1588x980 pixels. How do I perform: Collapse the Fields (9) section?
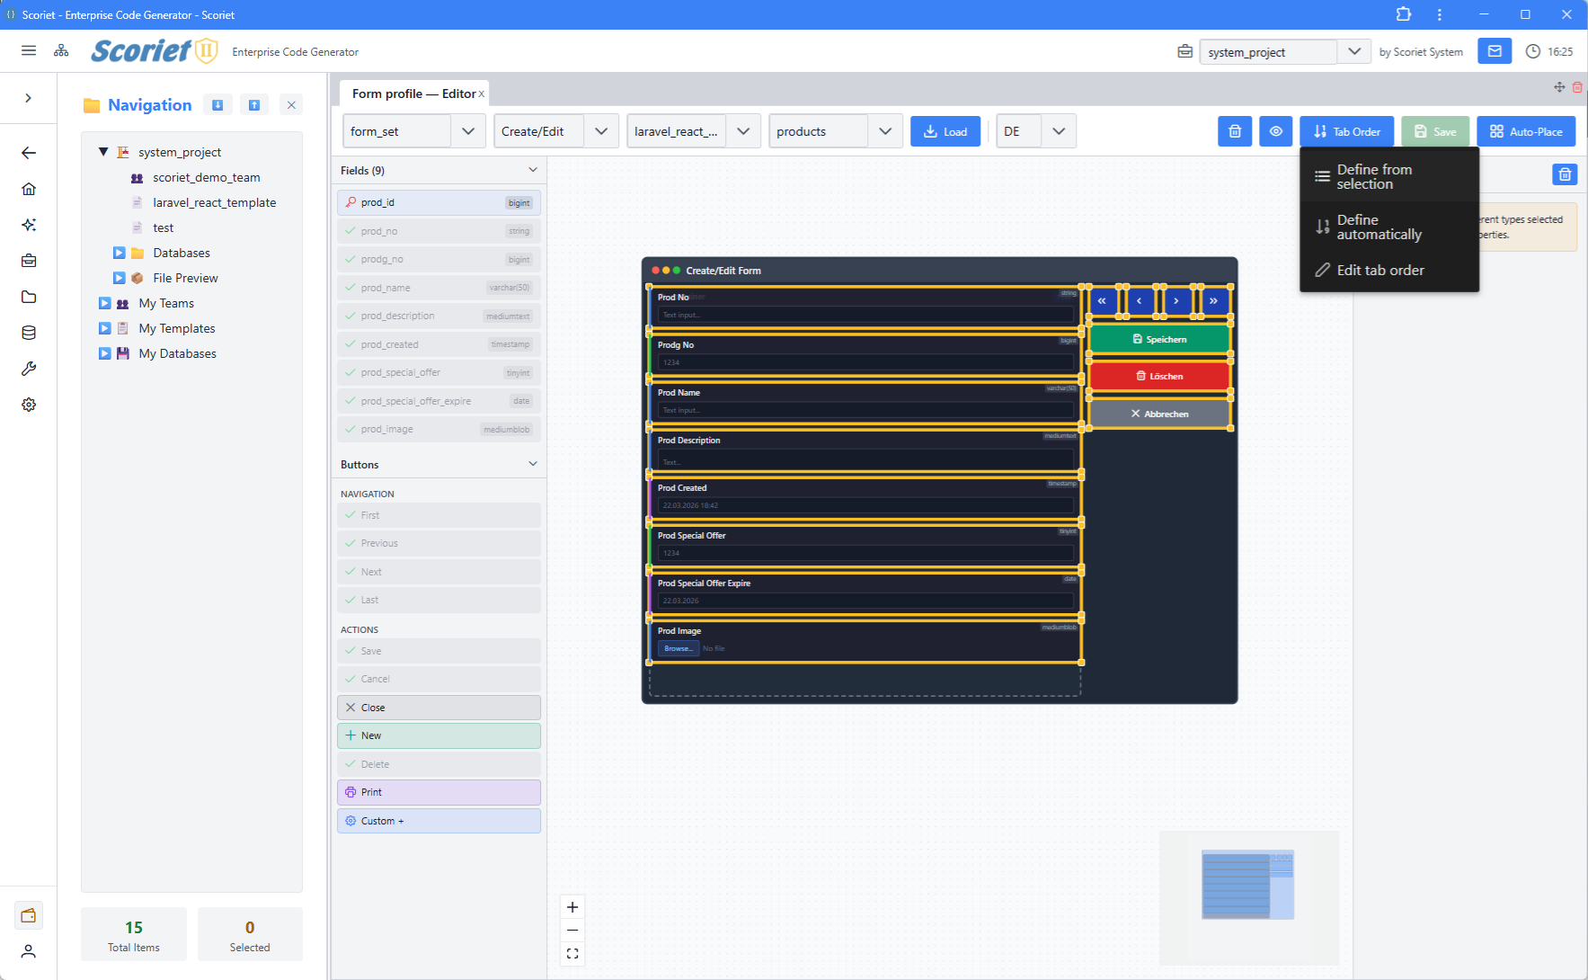[x=533, y=170]
